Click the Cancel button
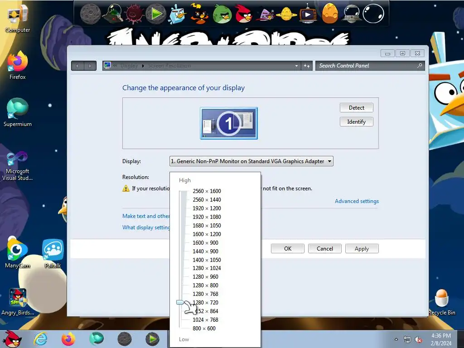The image size is (464, 348). click(324, 249)
